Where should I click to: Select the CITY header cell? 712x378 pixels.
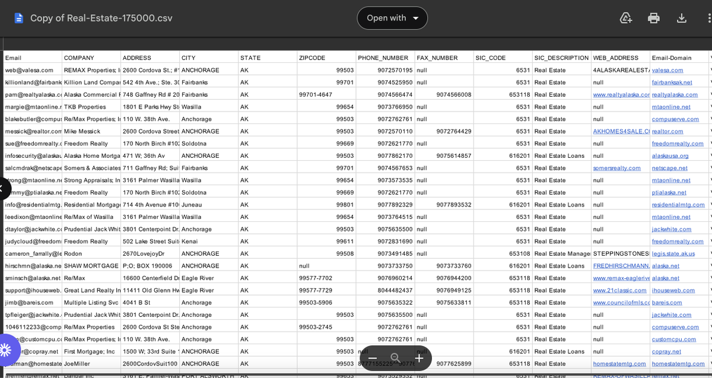click(x=209, y=58)
